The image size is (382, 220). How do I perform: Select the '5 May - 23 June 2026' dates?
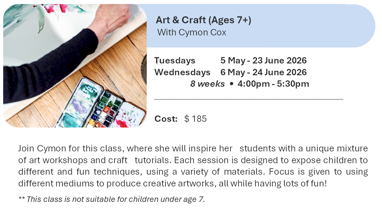point(263,60)
